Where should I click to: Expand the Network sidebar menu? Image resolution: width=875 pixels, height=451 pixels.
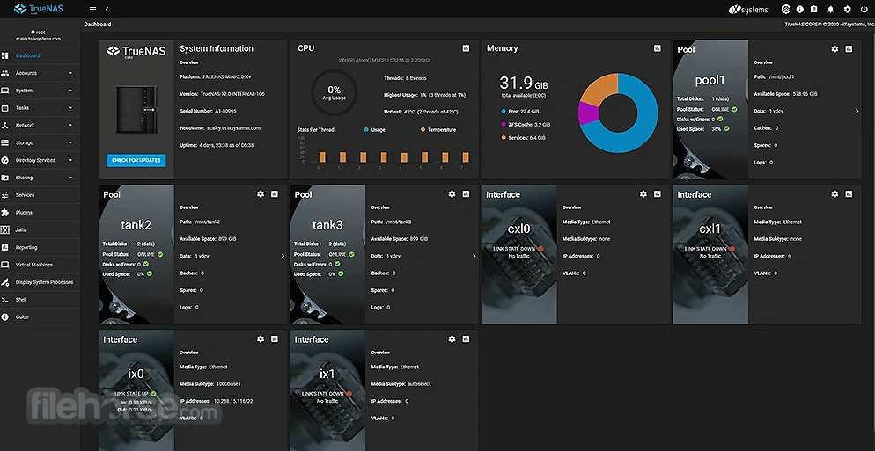tap(40, 126)
